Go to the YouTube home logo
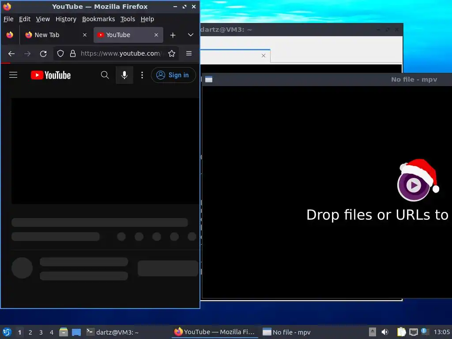Image resolution: width=452 pixels, height=339 pixels. pos(51,75)
